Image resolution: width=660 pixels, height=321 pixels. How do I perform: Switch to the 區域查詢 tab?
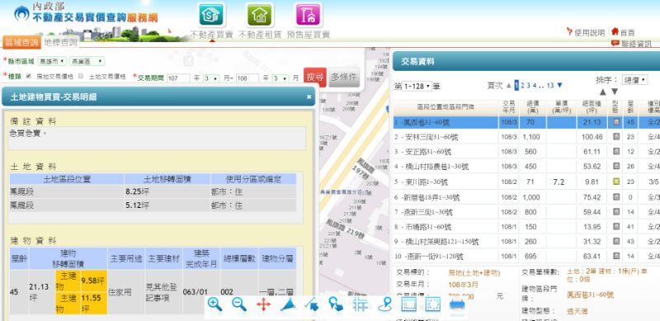(x=21, y=42)
